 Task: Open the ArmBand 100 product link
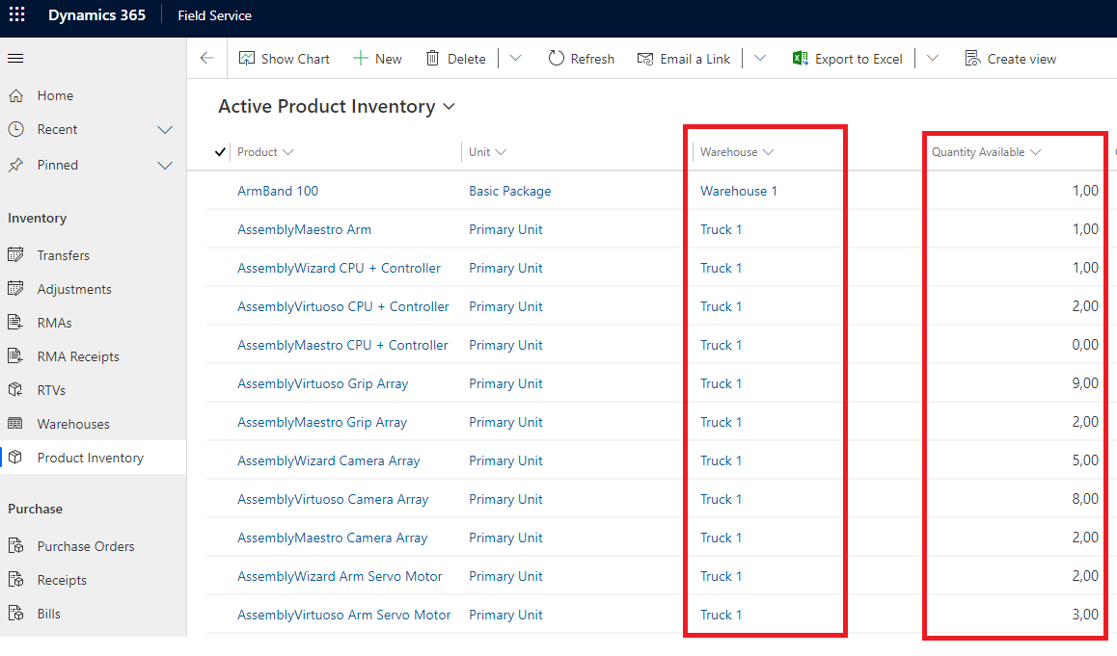pyautogui.click(x=278, y=191)
